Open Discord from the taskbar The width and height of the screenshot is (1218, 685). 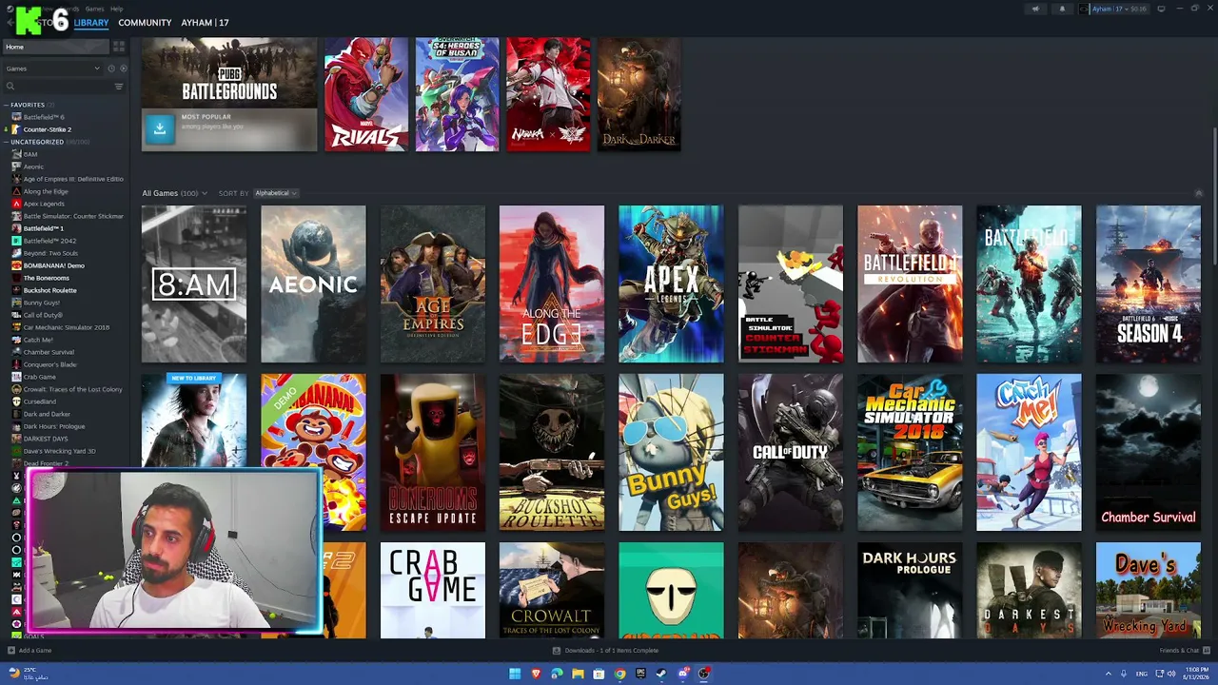coord(682,674)
